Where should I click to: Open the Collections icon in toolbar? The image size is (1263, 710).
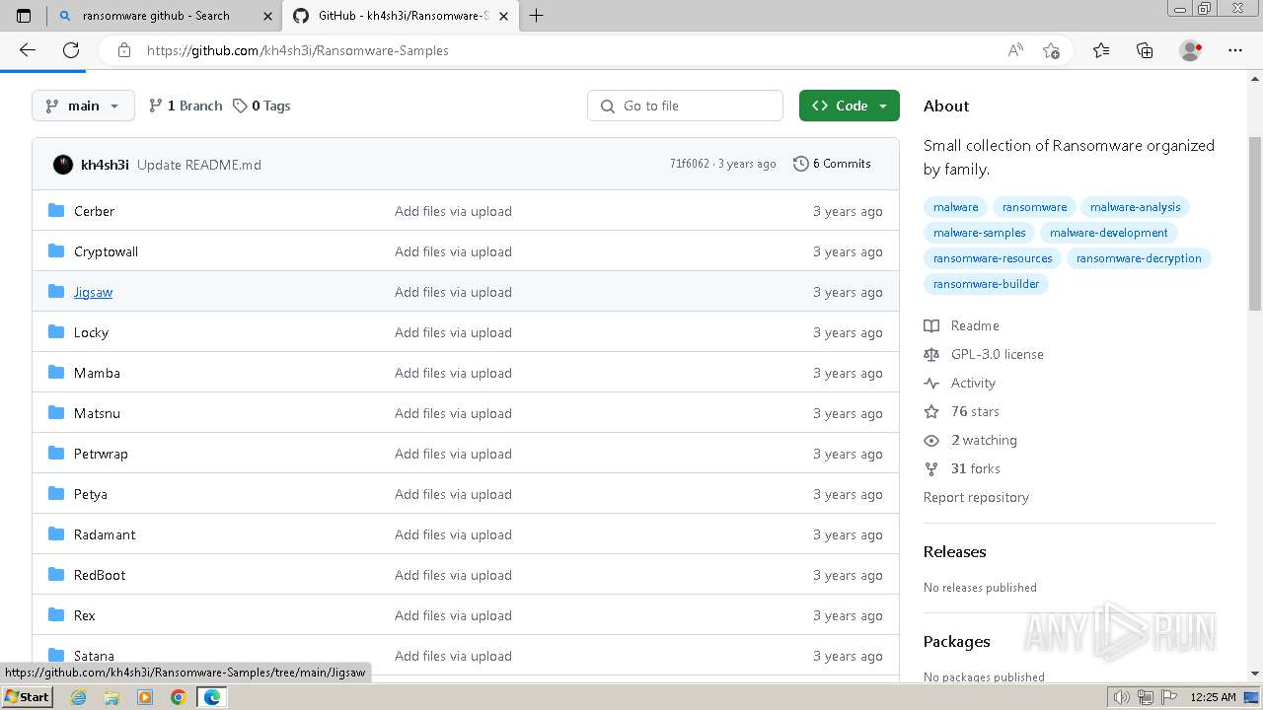click(1145, 50)
